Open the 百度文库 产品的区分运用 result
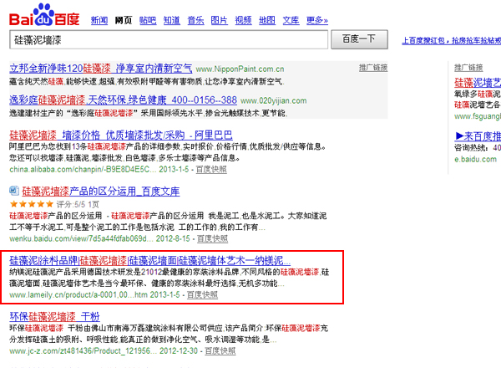 pyautogui.click(x=100, y=192)
